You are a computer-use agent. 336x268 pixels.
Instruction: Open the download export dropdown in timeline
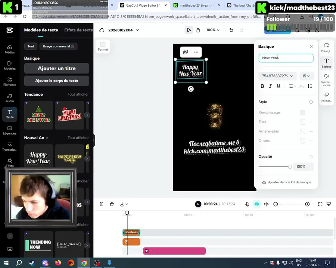click(x=124, y=204)
